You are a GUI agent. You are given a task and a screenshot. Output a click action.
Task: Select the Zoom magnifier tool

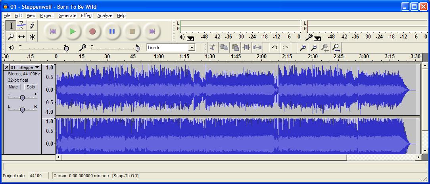click(x=11, y=36)
